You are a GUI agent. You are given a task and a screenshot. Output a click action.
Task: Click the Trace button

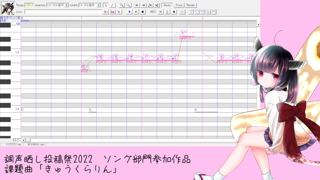coord(179,5)
